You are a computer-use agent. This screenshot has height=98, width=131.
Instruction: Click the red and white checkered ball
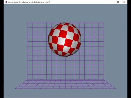65,39
